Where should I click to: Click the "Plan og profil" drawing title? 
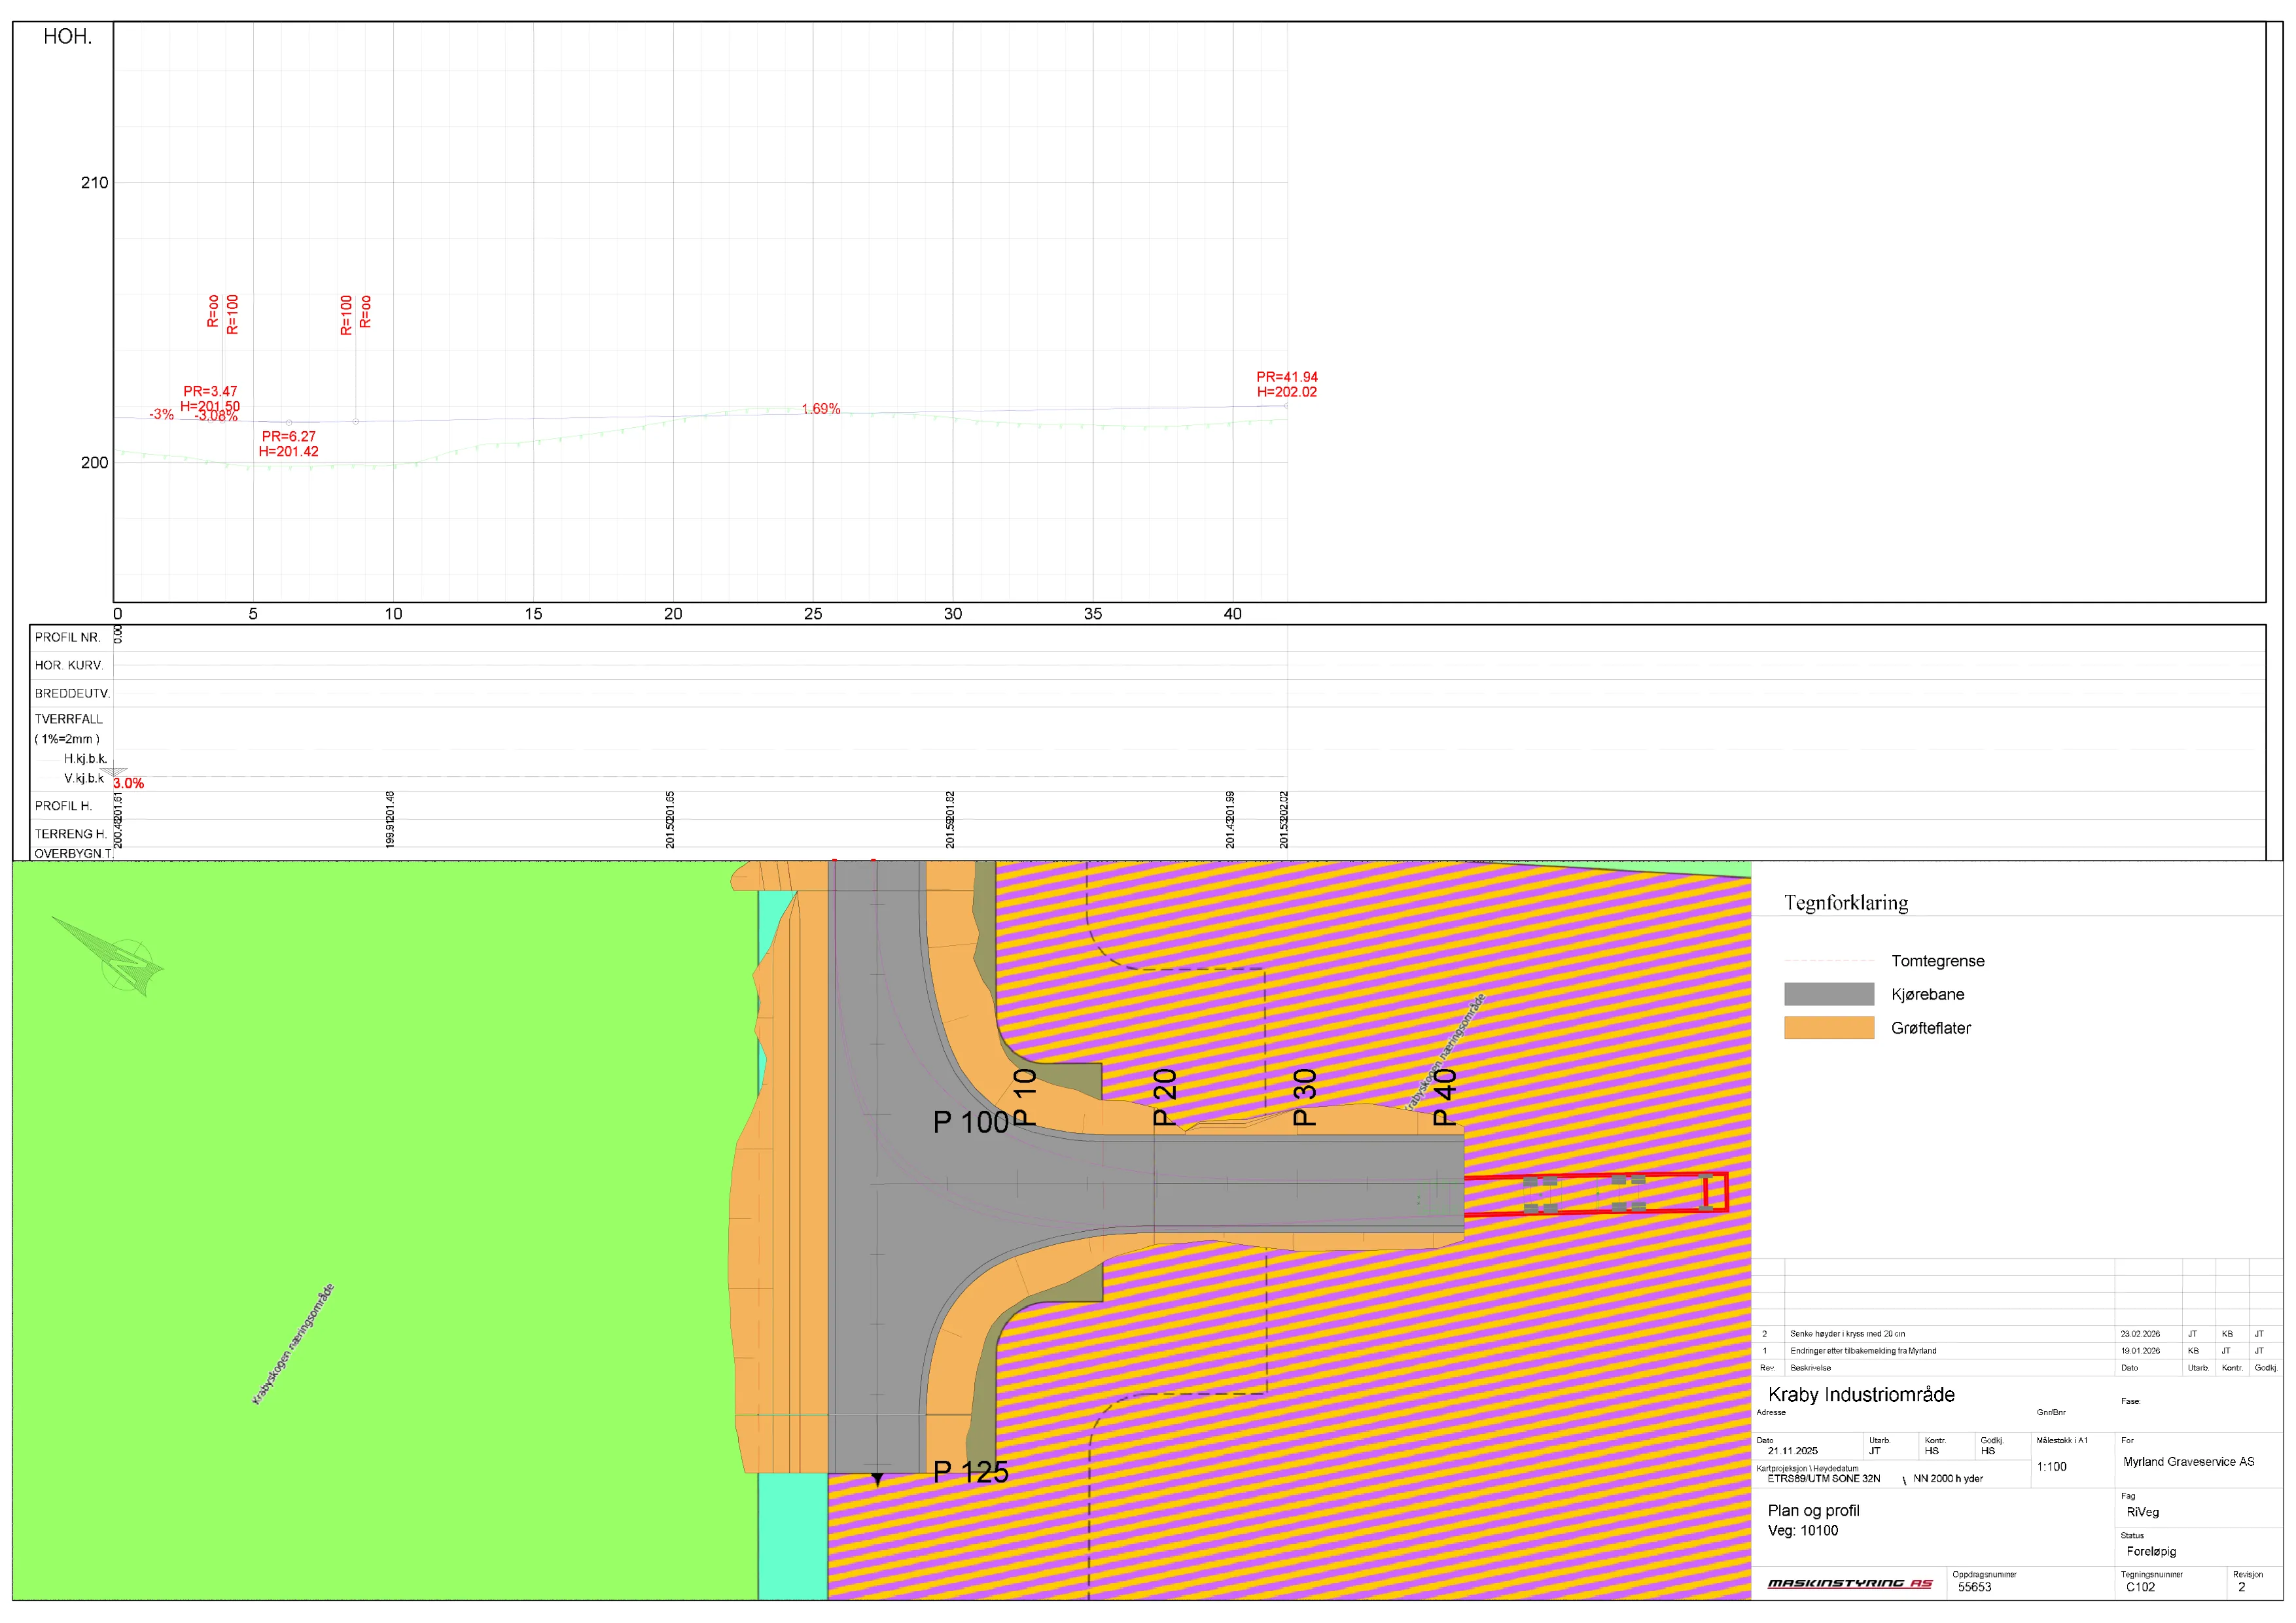[x=1813, y=1511]
